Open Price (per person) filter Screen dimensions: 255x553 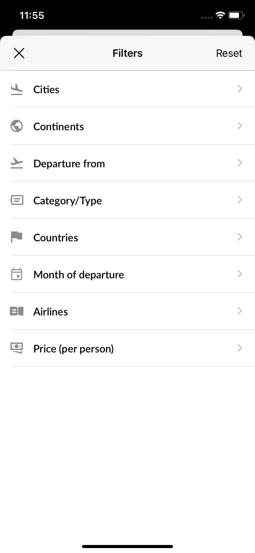127,348
